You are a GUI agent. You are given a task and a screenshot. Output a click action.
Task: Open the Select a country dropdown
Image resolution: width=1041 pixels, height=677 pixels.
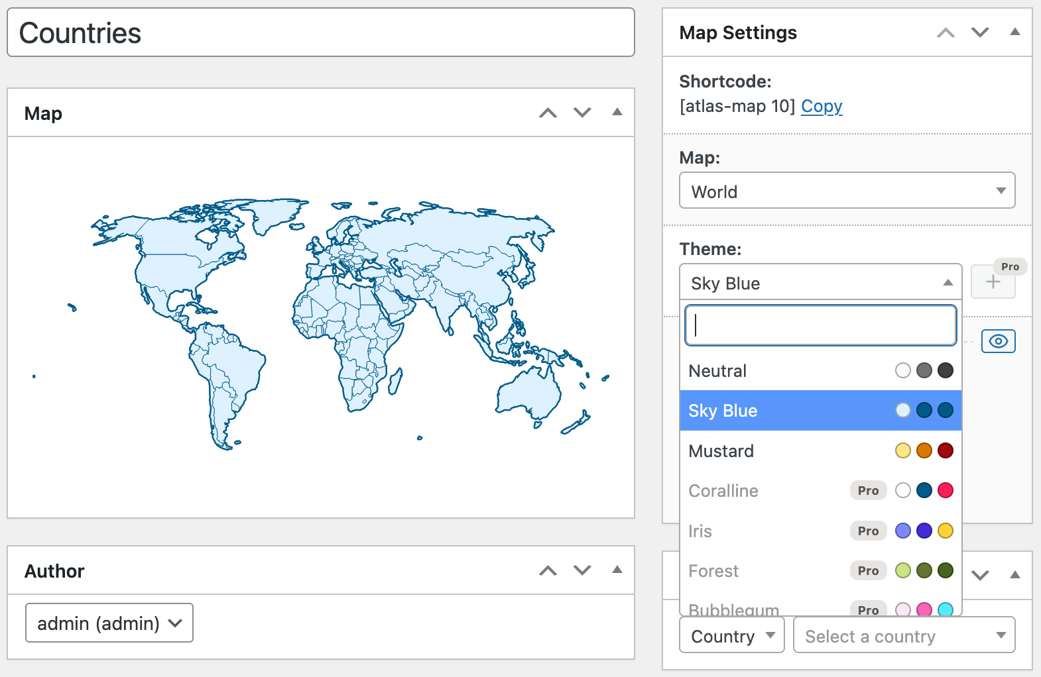pyautogui.click(x=904, y=635)
